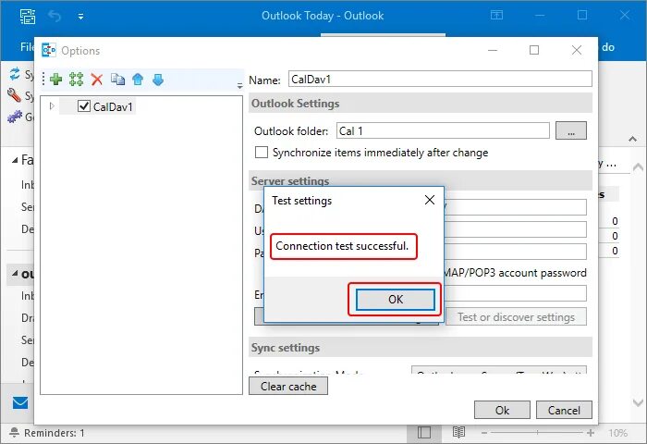Add multiple profiles icon
This screenshot has height=444, width=647.
click(76, 79)
